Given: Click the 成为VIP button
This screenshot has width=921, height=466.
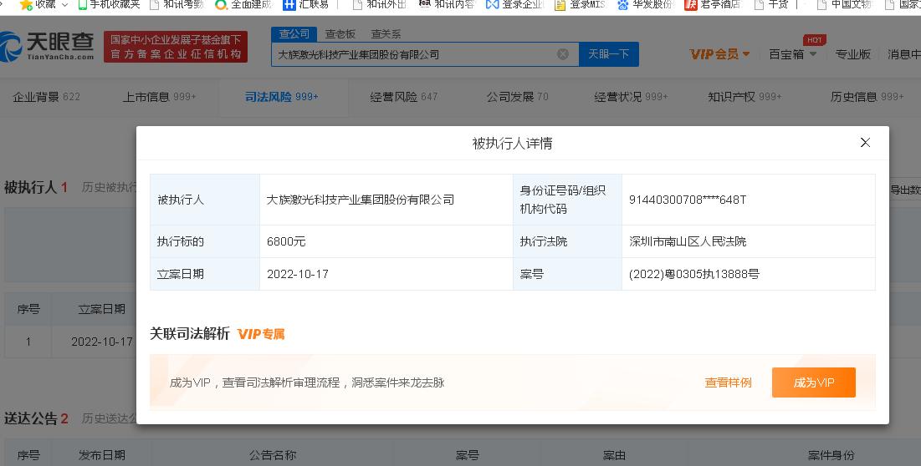Looking at the screenshot, I should [x=814, y=382].
